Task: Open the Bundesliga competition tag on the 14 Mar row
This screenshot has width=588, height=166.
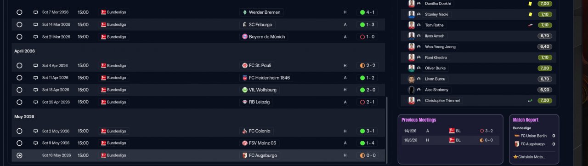Action: point(113,24)
